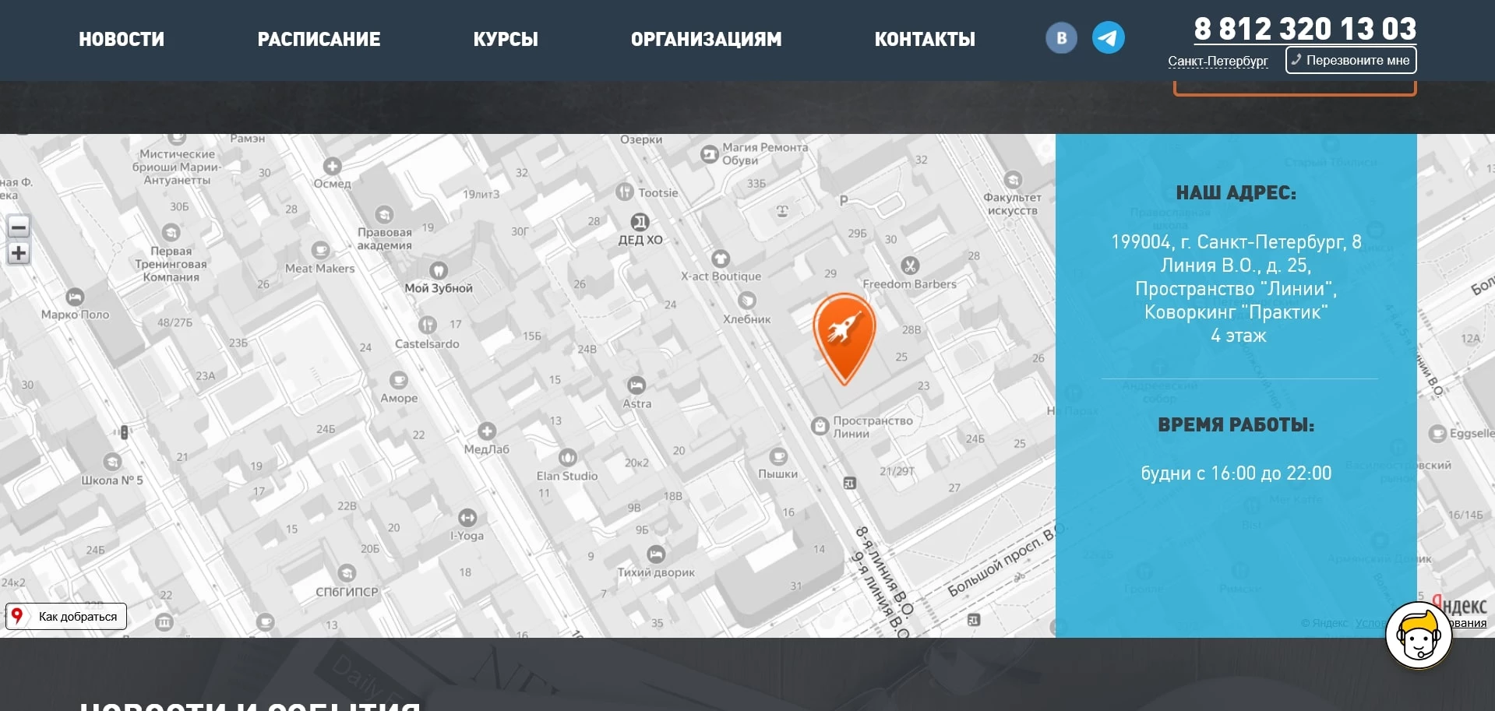This screenshot has width=1495, height=711.
Task: Navigate to Организациям menu section
Action: [706, 39]
